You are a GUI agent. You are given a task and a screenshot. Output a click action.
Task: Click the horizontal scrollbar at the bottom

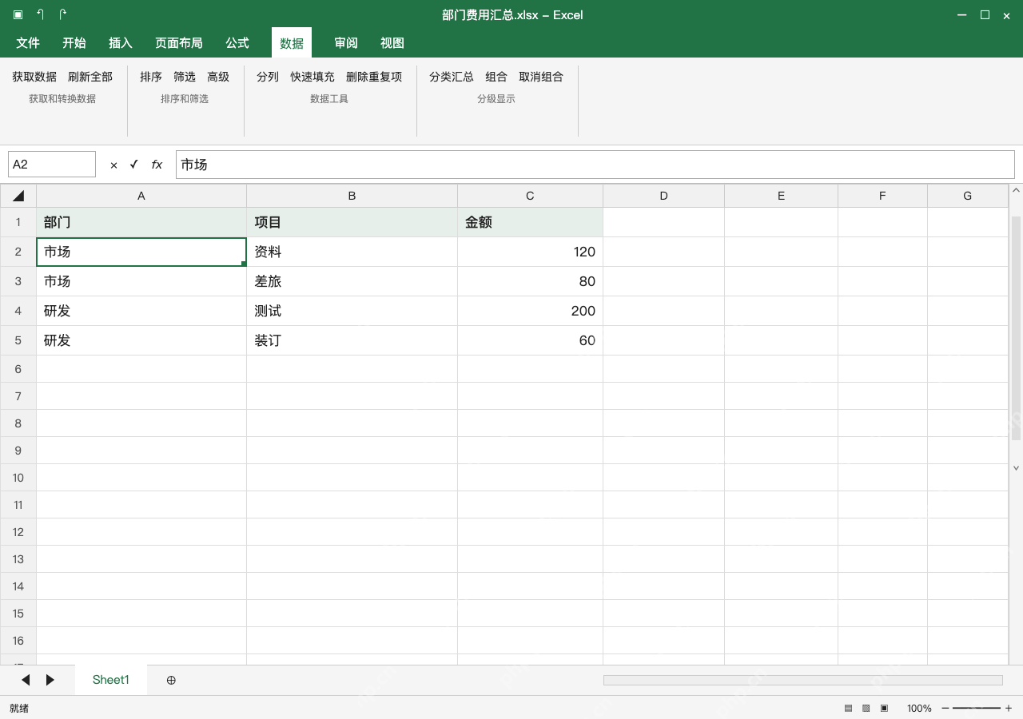click(803, 680)
